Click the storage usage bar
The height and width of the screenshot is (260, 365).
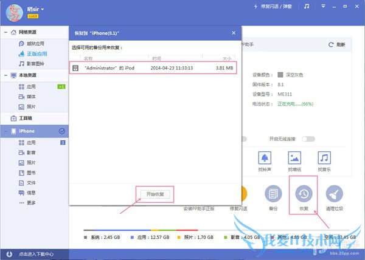coord(216,230)
